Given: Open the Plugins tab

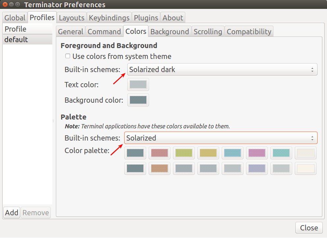Looking at the screenshot, I should point(146,18).
